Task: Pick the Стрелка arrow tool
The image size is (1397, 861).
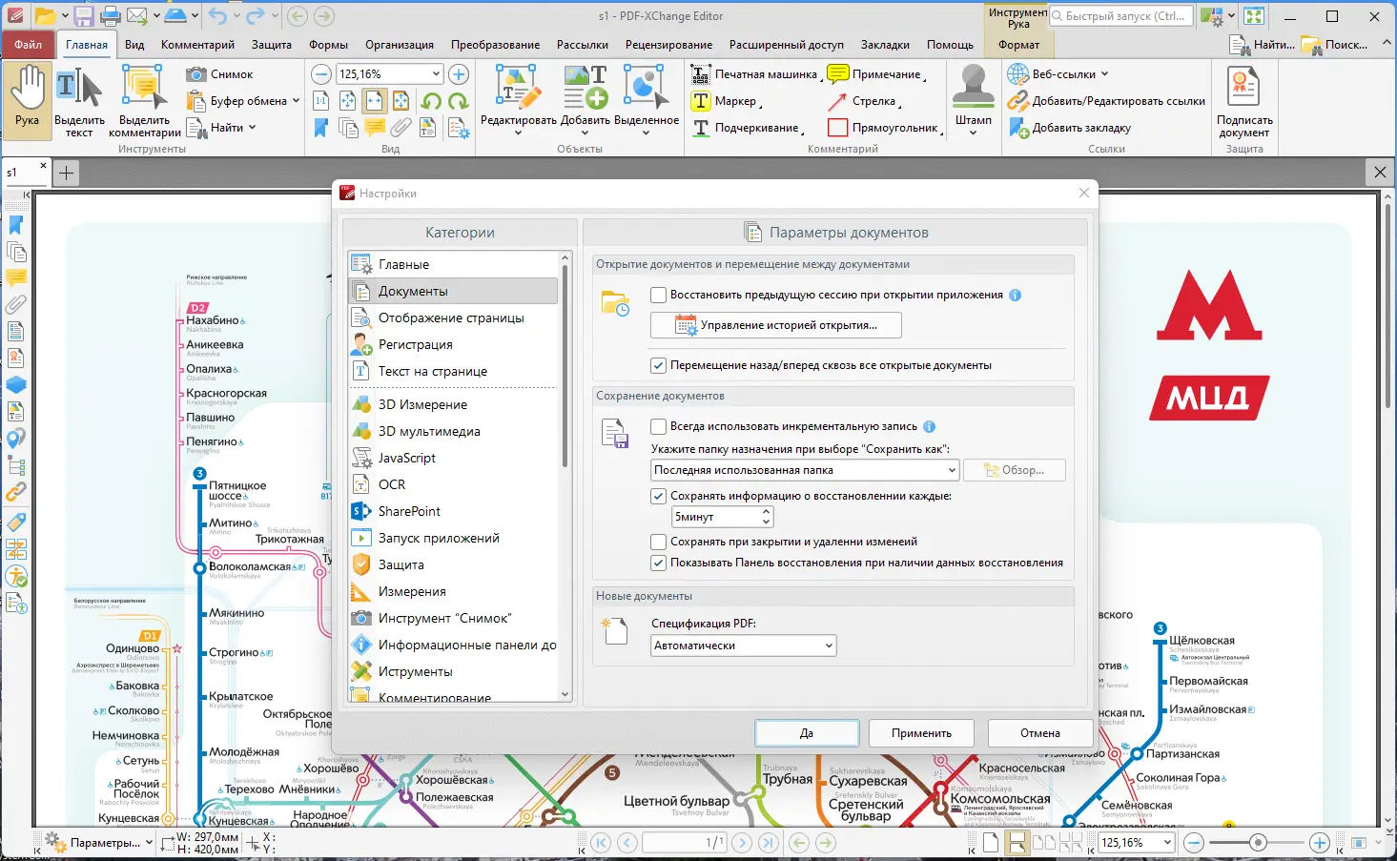Action: click(x=864, y=101)
